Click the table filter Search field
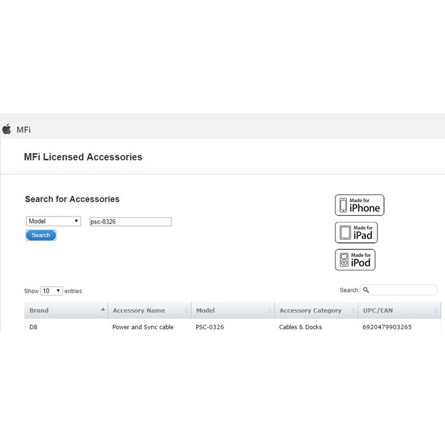 [399, 290]
